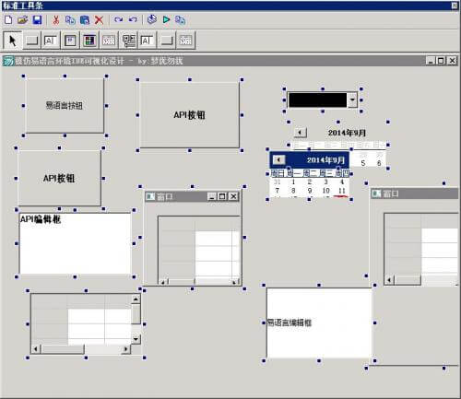Click inside the API编辑框 text area
Screen dimensions: 461x399
pos(75,243)
